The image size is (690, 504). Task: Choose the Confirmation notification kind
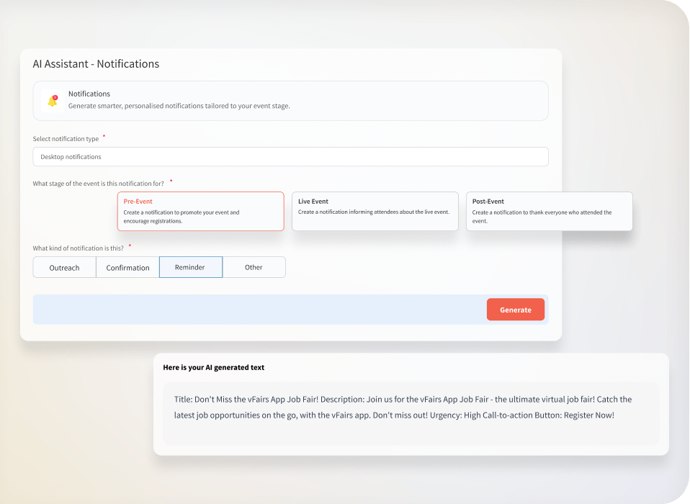click(127, 267)
